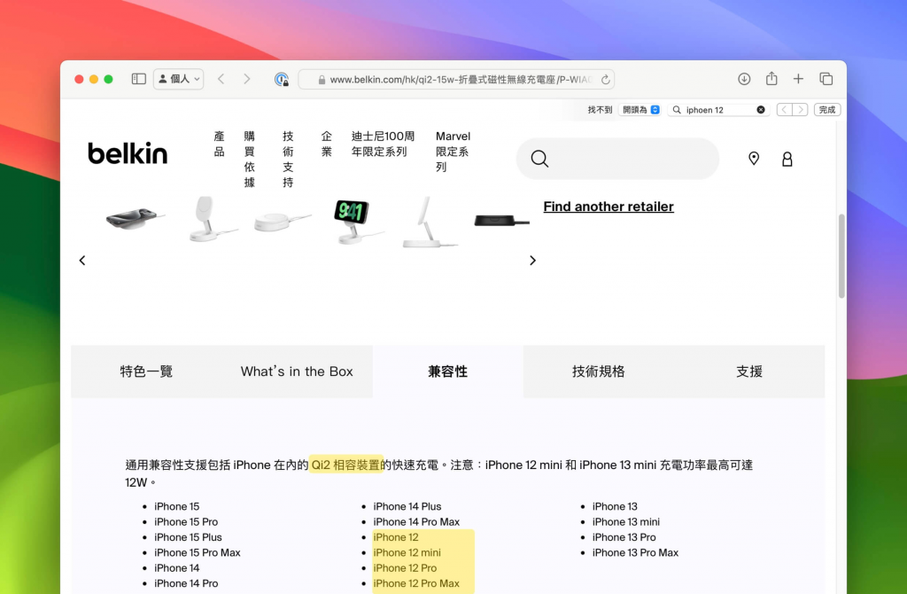
Task: Switch to the 支援 tab
Action: pos(749,371)
